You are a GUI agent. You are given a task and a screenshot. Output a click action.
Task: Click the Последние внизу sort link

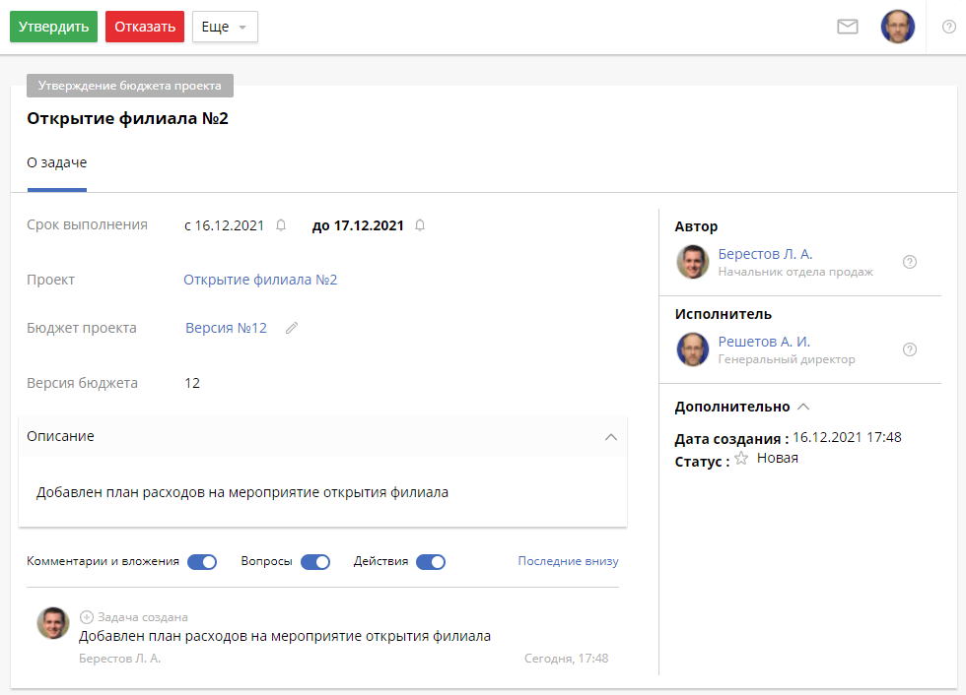point(568,561)
